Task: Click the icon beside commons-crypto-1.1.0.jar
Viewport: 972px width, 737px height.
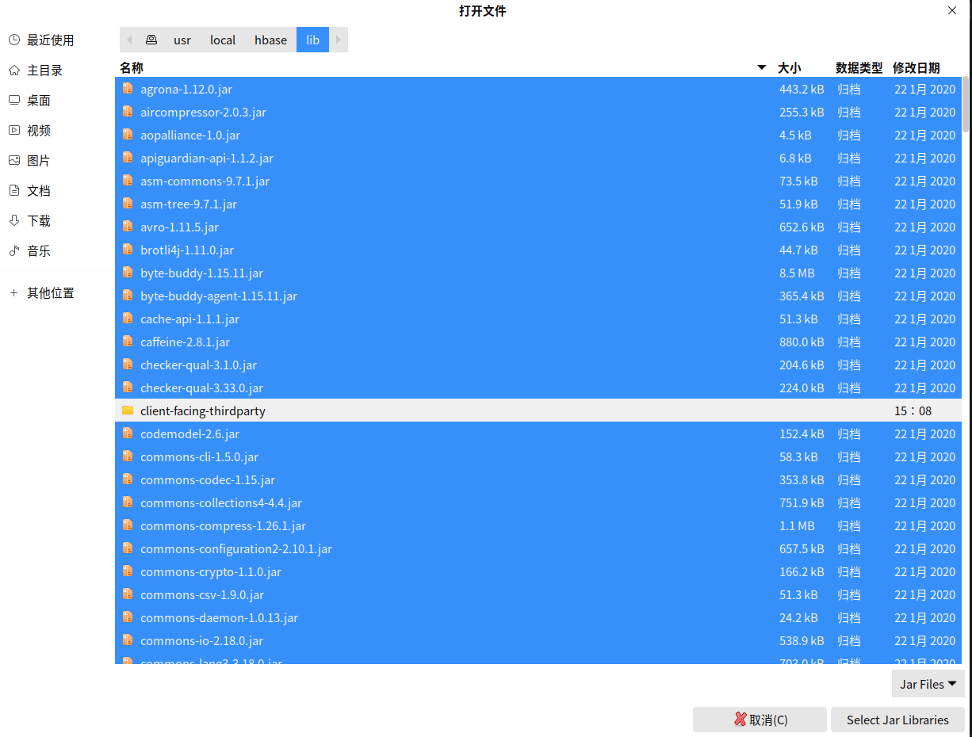Action: pos(128,571)
